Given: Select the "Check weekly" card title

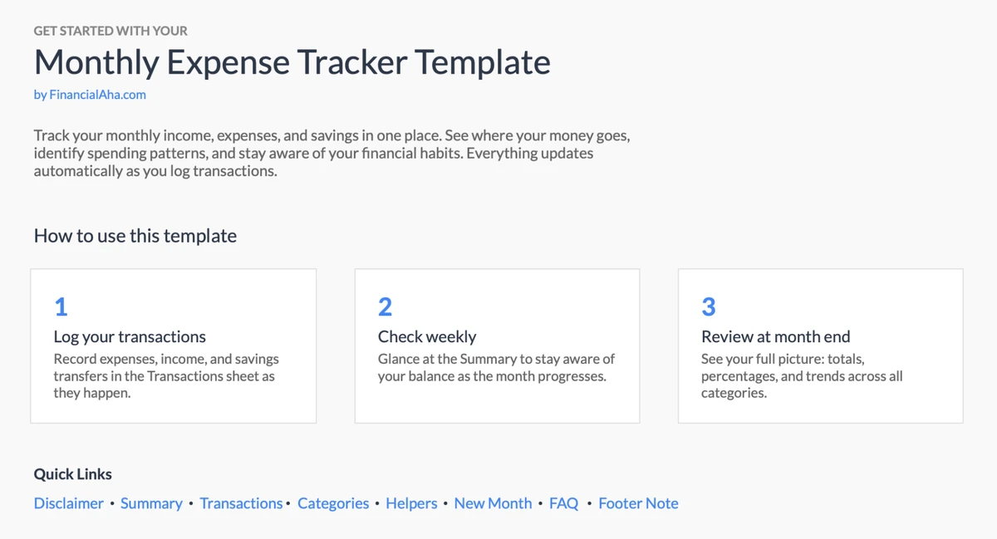Looking at the screenshot, I should tap(427, 337).
